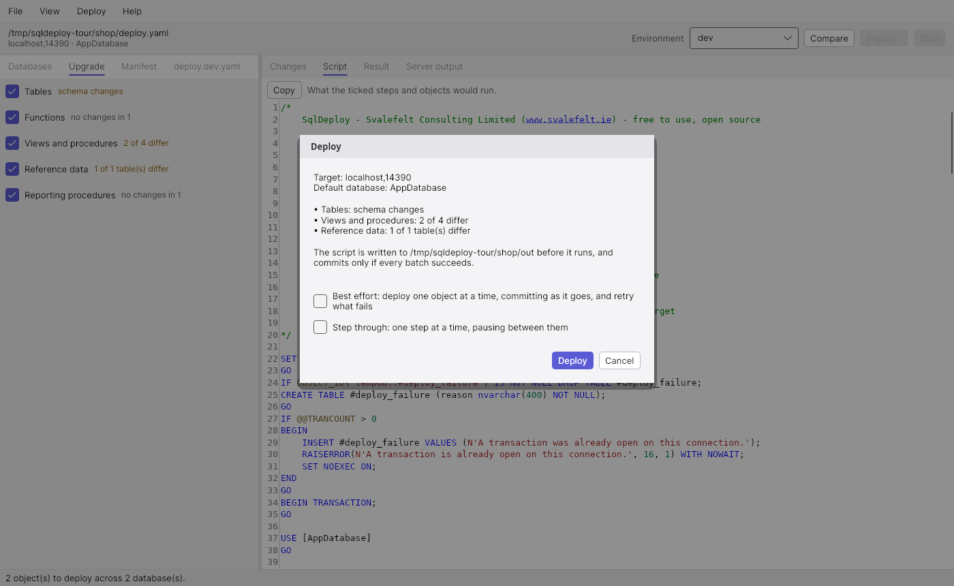This screenshot has width=954, height=586.
Task: Toggle the Views and procedures checkbox
Action: pos(12,143)
